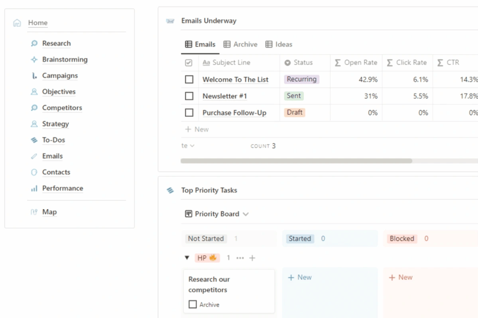Click the 42.9% Open Rate cell
The width and height of the screenshot is (478, 318).
356,80
